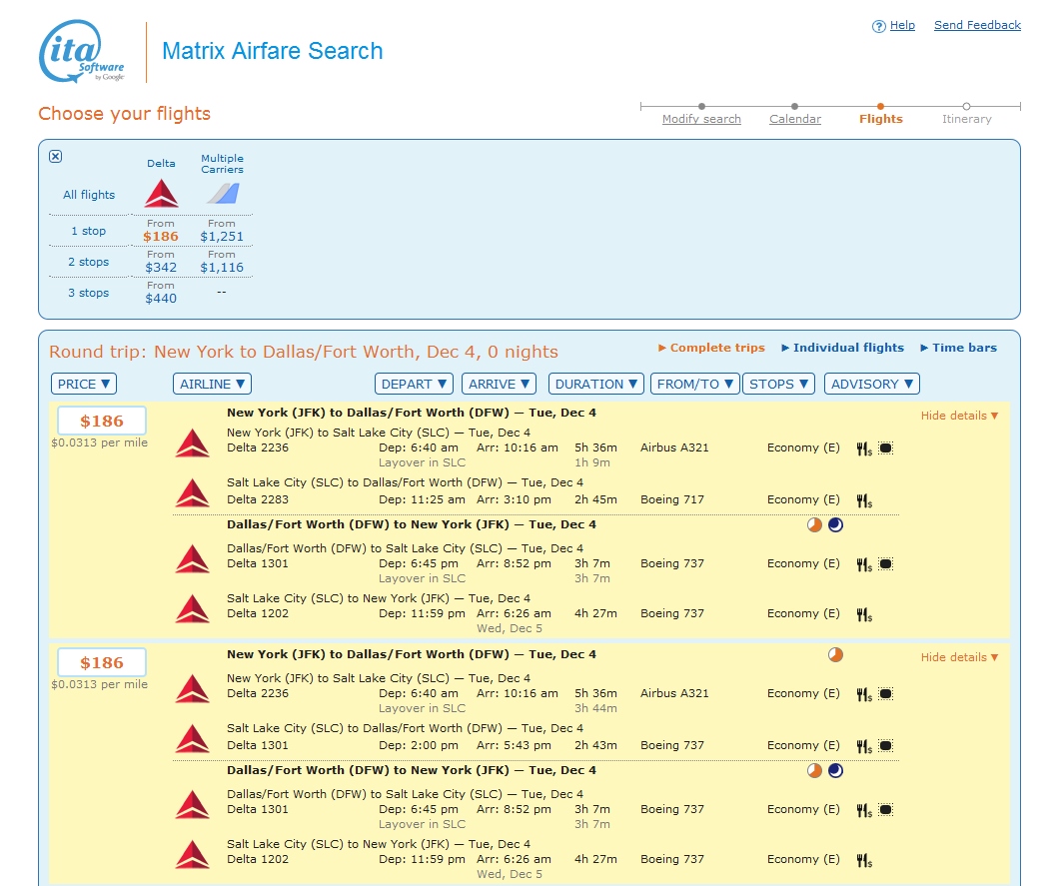
Task: Click the Send Feedback link
Action: (977, 25)
